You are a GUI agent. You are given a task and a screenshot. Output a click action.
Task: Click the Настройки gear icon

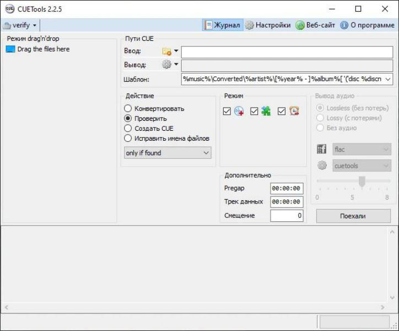click(x=249, y=25)
